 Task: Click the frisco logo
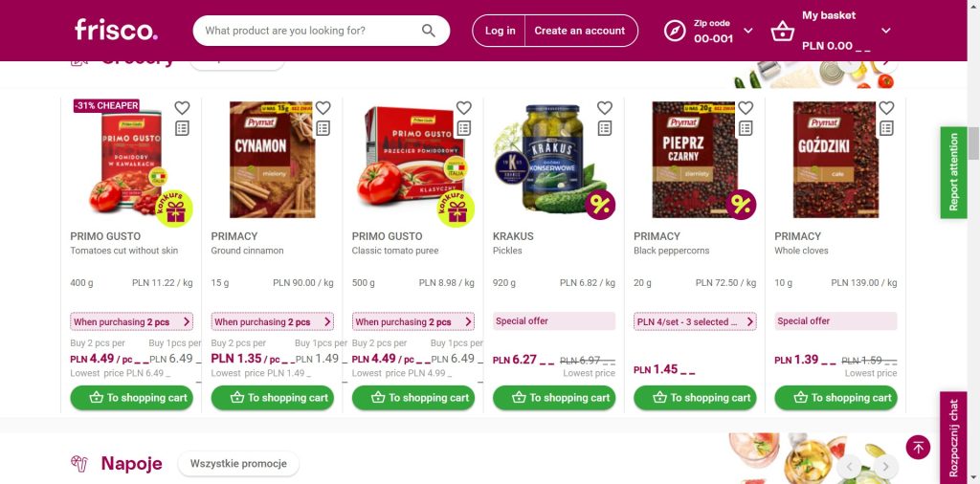[116, 30]
